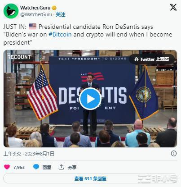Image resolution: width=181 pixels, height=187 pixels.
Task: Open the Watcher.Guru avatar profile picture
Action: [x=11, y=11]
